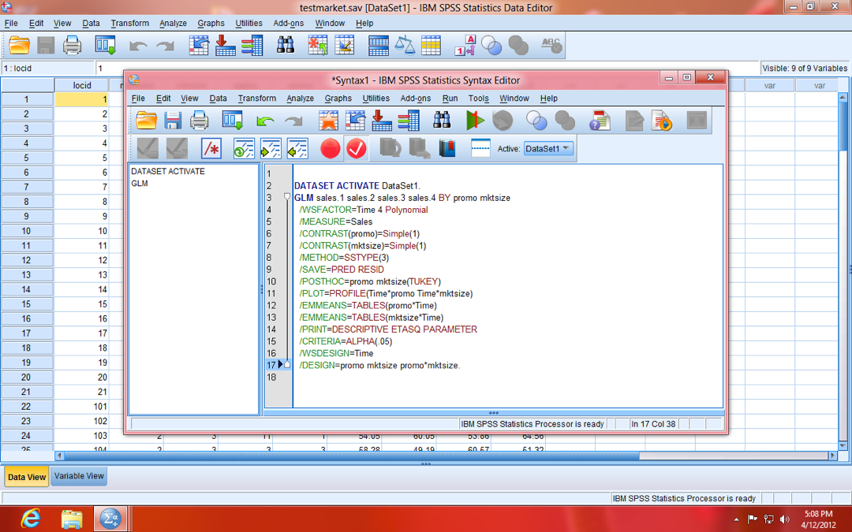
Task: Click line number 18 in syntax gutter
Action: coord(271,378)
